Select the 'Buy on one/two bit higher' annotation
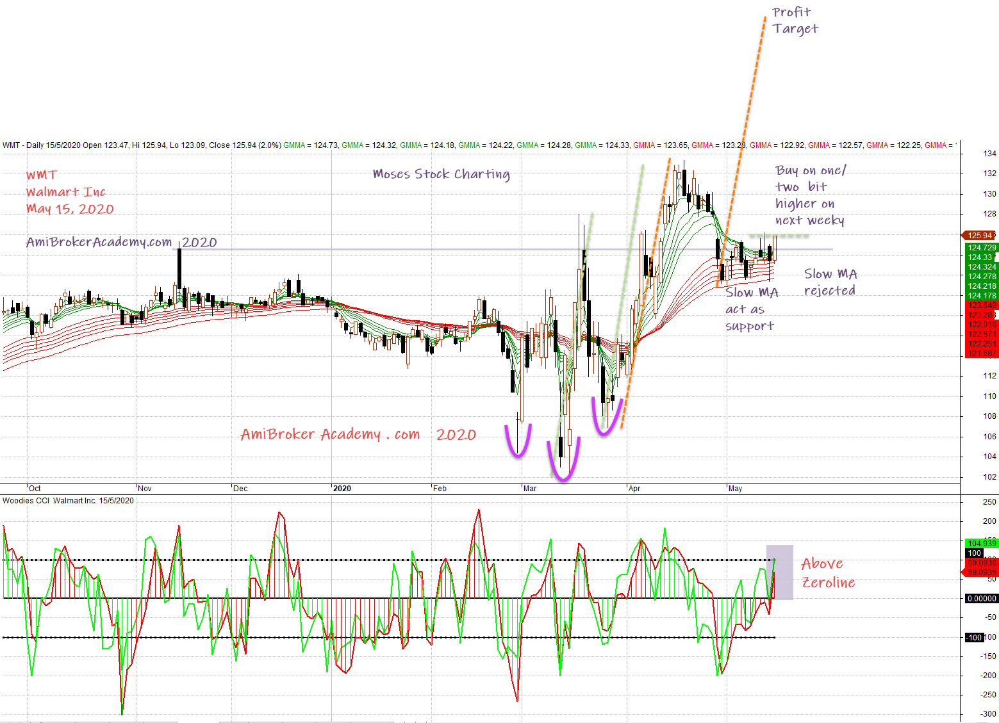 pos(811,195)
